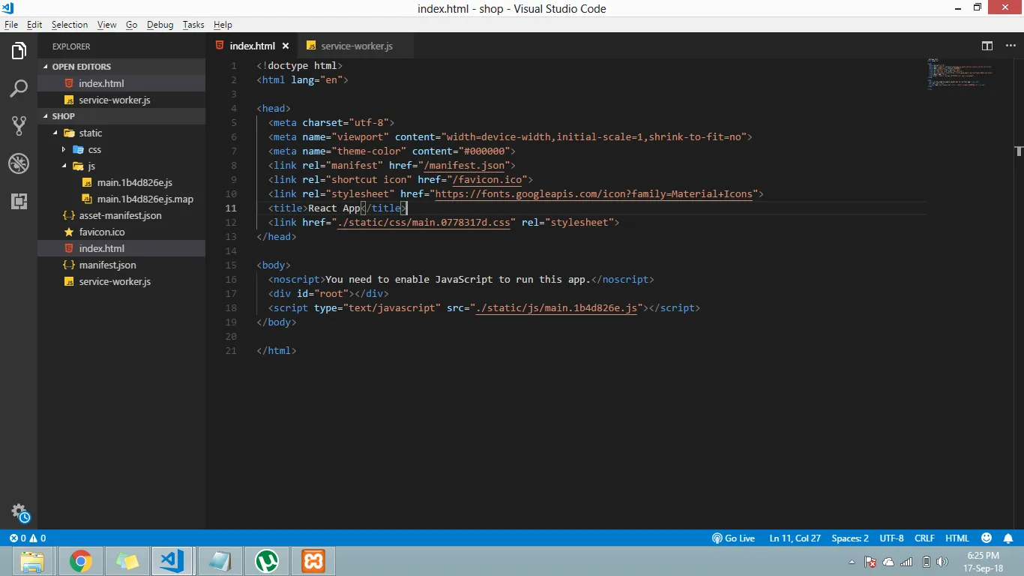Screen dimensions: 1024x576
Task: Open the File menu
Action: click(x=11, y=25)
